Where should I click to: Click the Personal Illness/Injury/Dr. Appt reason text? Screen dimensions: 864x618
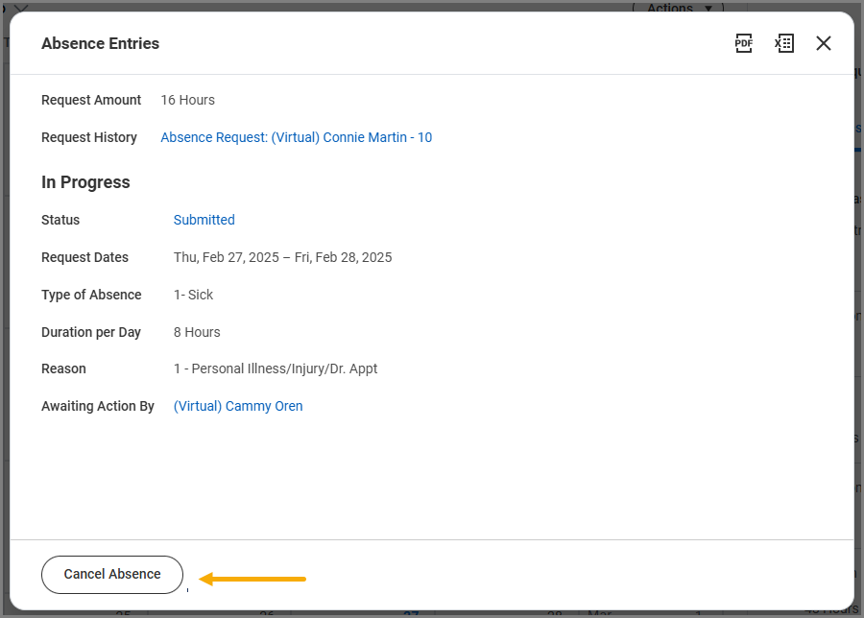point(276,368)
